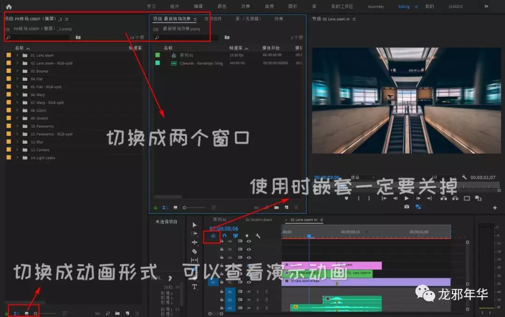Toggle V4 track output eye
Image resolution: width=505 pixels, height=317 pixels.
(249, 258)
